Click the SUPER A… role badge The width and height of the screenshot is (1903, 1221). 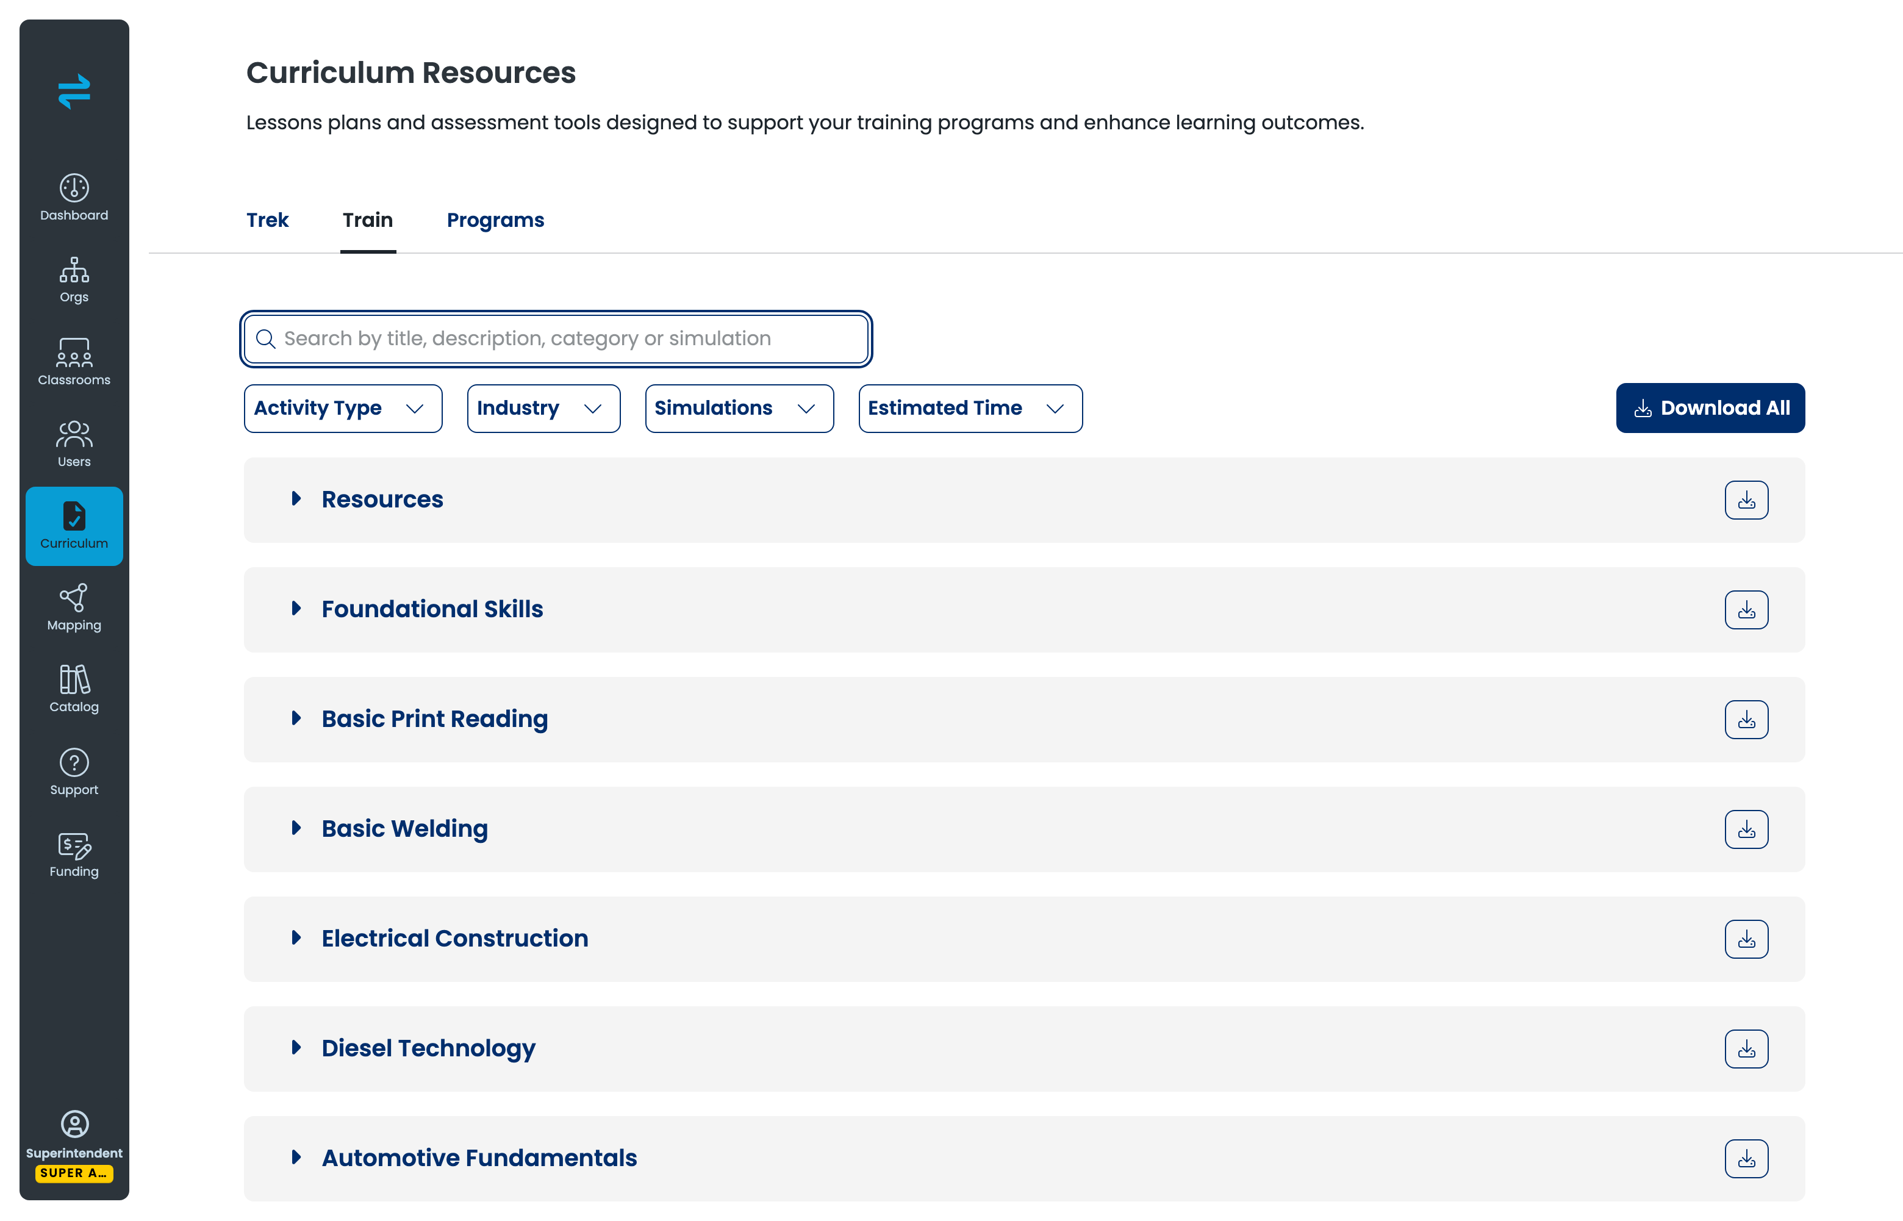[74, 1173]
